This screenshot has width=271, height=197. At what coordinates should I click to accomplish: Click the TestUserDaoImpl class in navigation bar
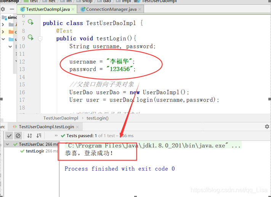point(156,1)
